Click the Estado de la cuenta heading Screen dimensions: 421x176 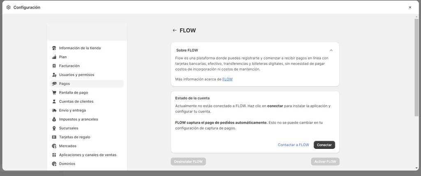click(x=192, y=98)
